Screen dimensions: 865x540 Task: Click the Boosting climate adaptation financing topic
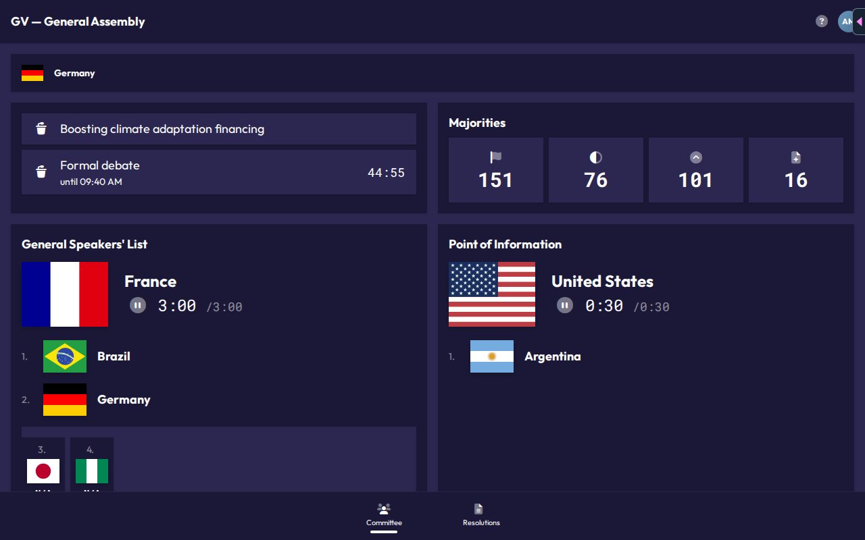[162, 129]
